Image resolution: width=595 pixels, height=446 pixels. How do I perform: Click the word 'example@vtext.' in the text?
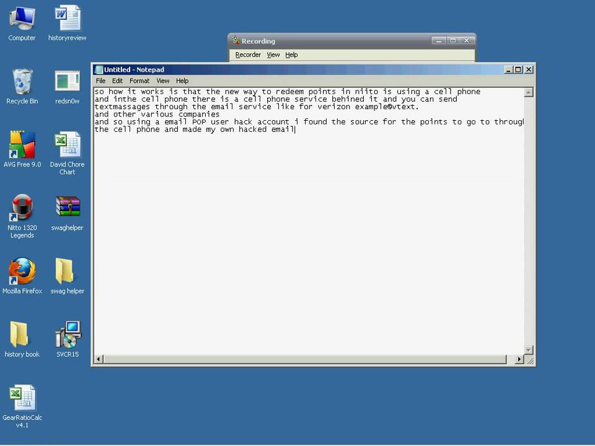(387, 107)
